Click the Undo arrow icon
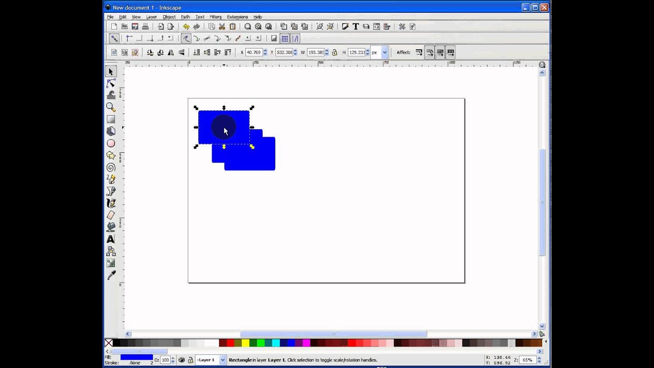The height and width of the screenshot is (368, 654). click(186, 27)
